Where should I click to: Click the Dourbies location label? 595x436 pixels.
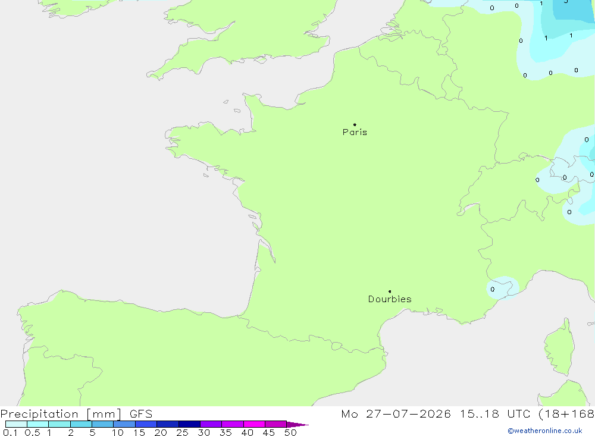(390, 299)
